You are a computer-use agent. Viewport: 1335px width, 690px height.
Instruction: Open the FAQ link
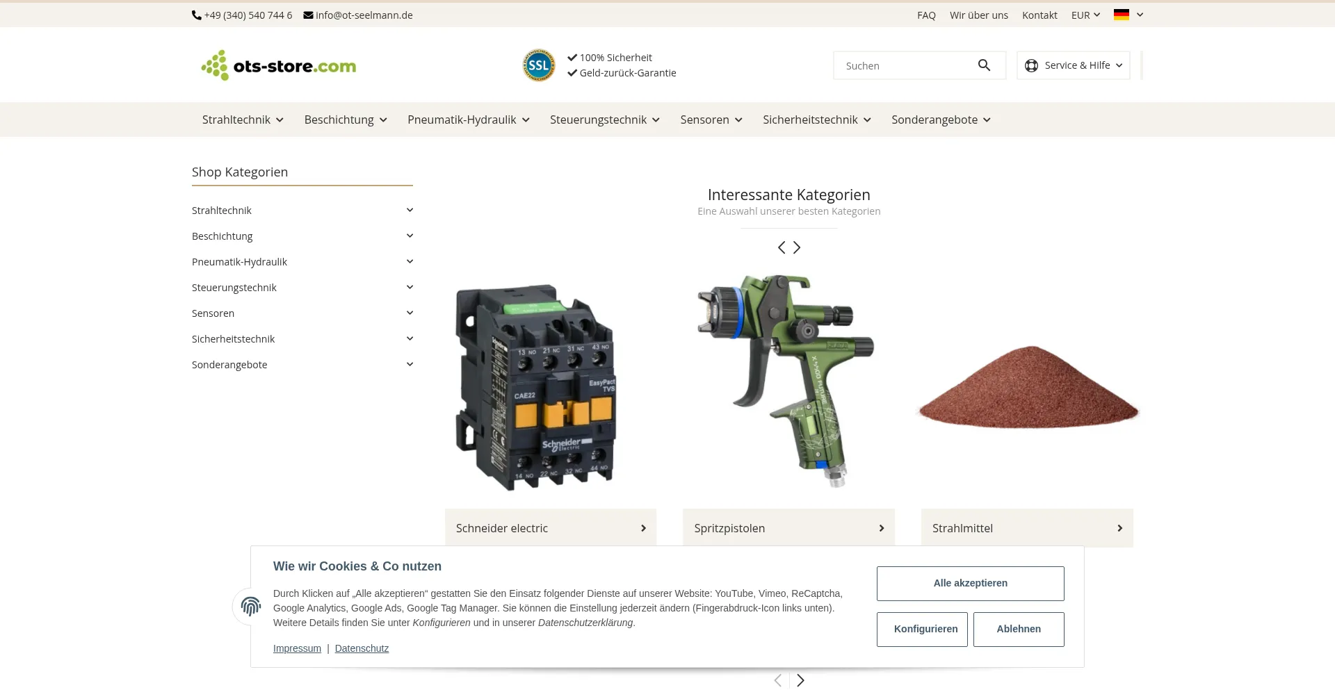[x=926, y=15]
